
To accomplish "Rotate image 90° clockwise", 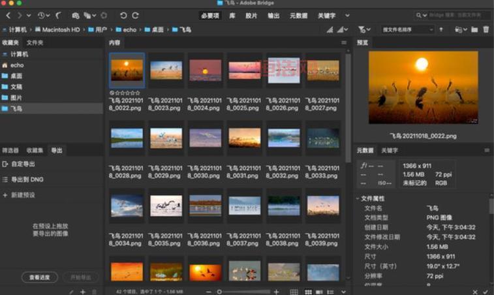I will (x=135, y=15).
